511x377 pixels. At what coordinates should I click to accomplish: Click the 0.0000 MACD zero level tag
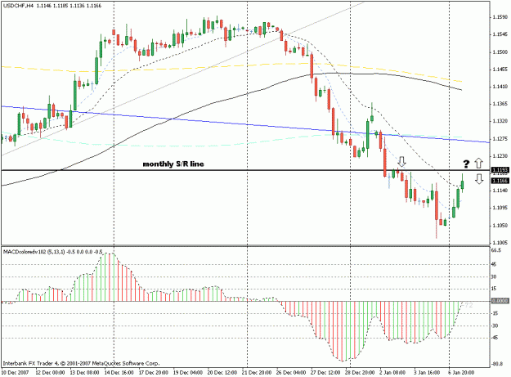coord(500,301)
